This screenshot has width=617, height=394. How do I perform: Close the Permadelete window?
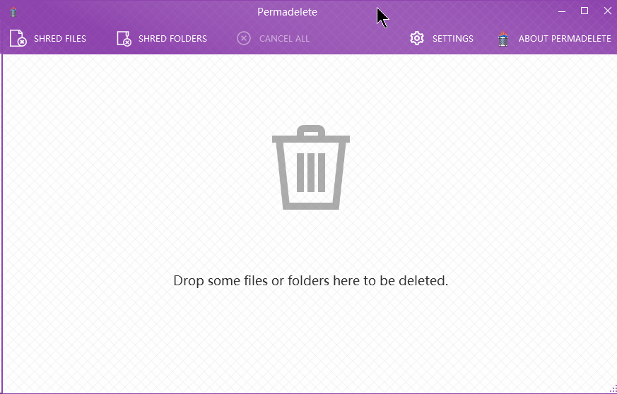click(608, 11)
